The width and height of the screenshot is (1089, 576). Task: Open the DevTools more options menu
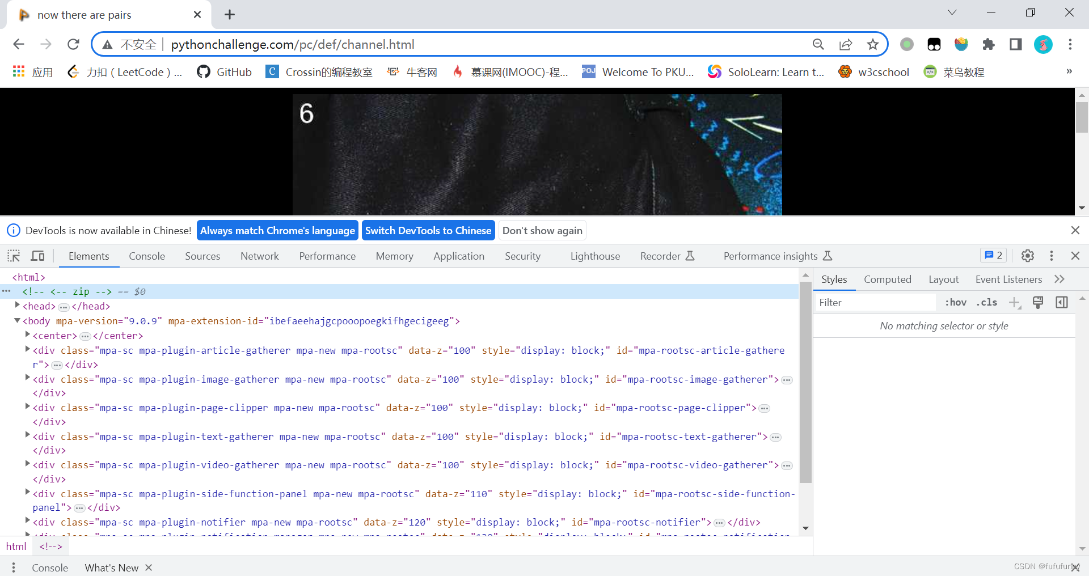(x=1052, y=256)
